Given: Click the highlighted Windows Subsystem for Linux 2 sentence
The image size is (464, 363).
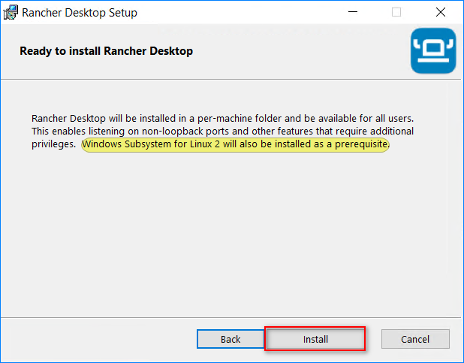Looking at the screenshot, I should point(236,144).
